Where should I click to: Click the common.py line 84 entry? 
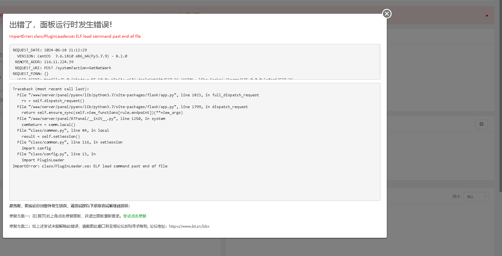point(63,130)
